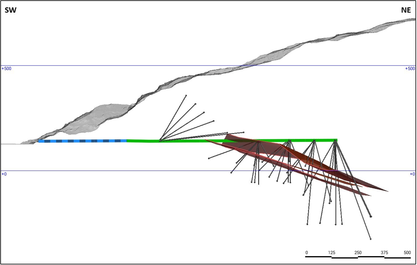417x265 pixels.
Task: Select the blue striped tunnel segment
Action: pos(82,141)
